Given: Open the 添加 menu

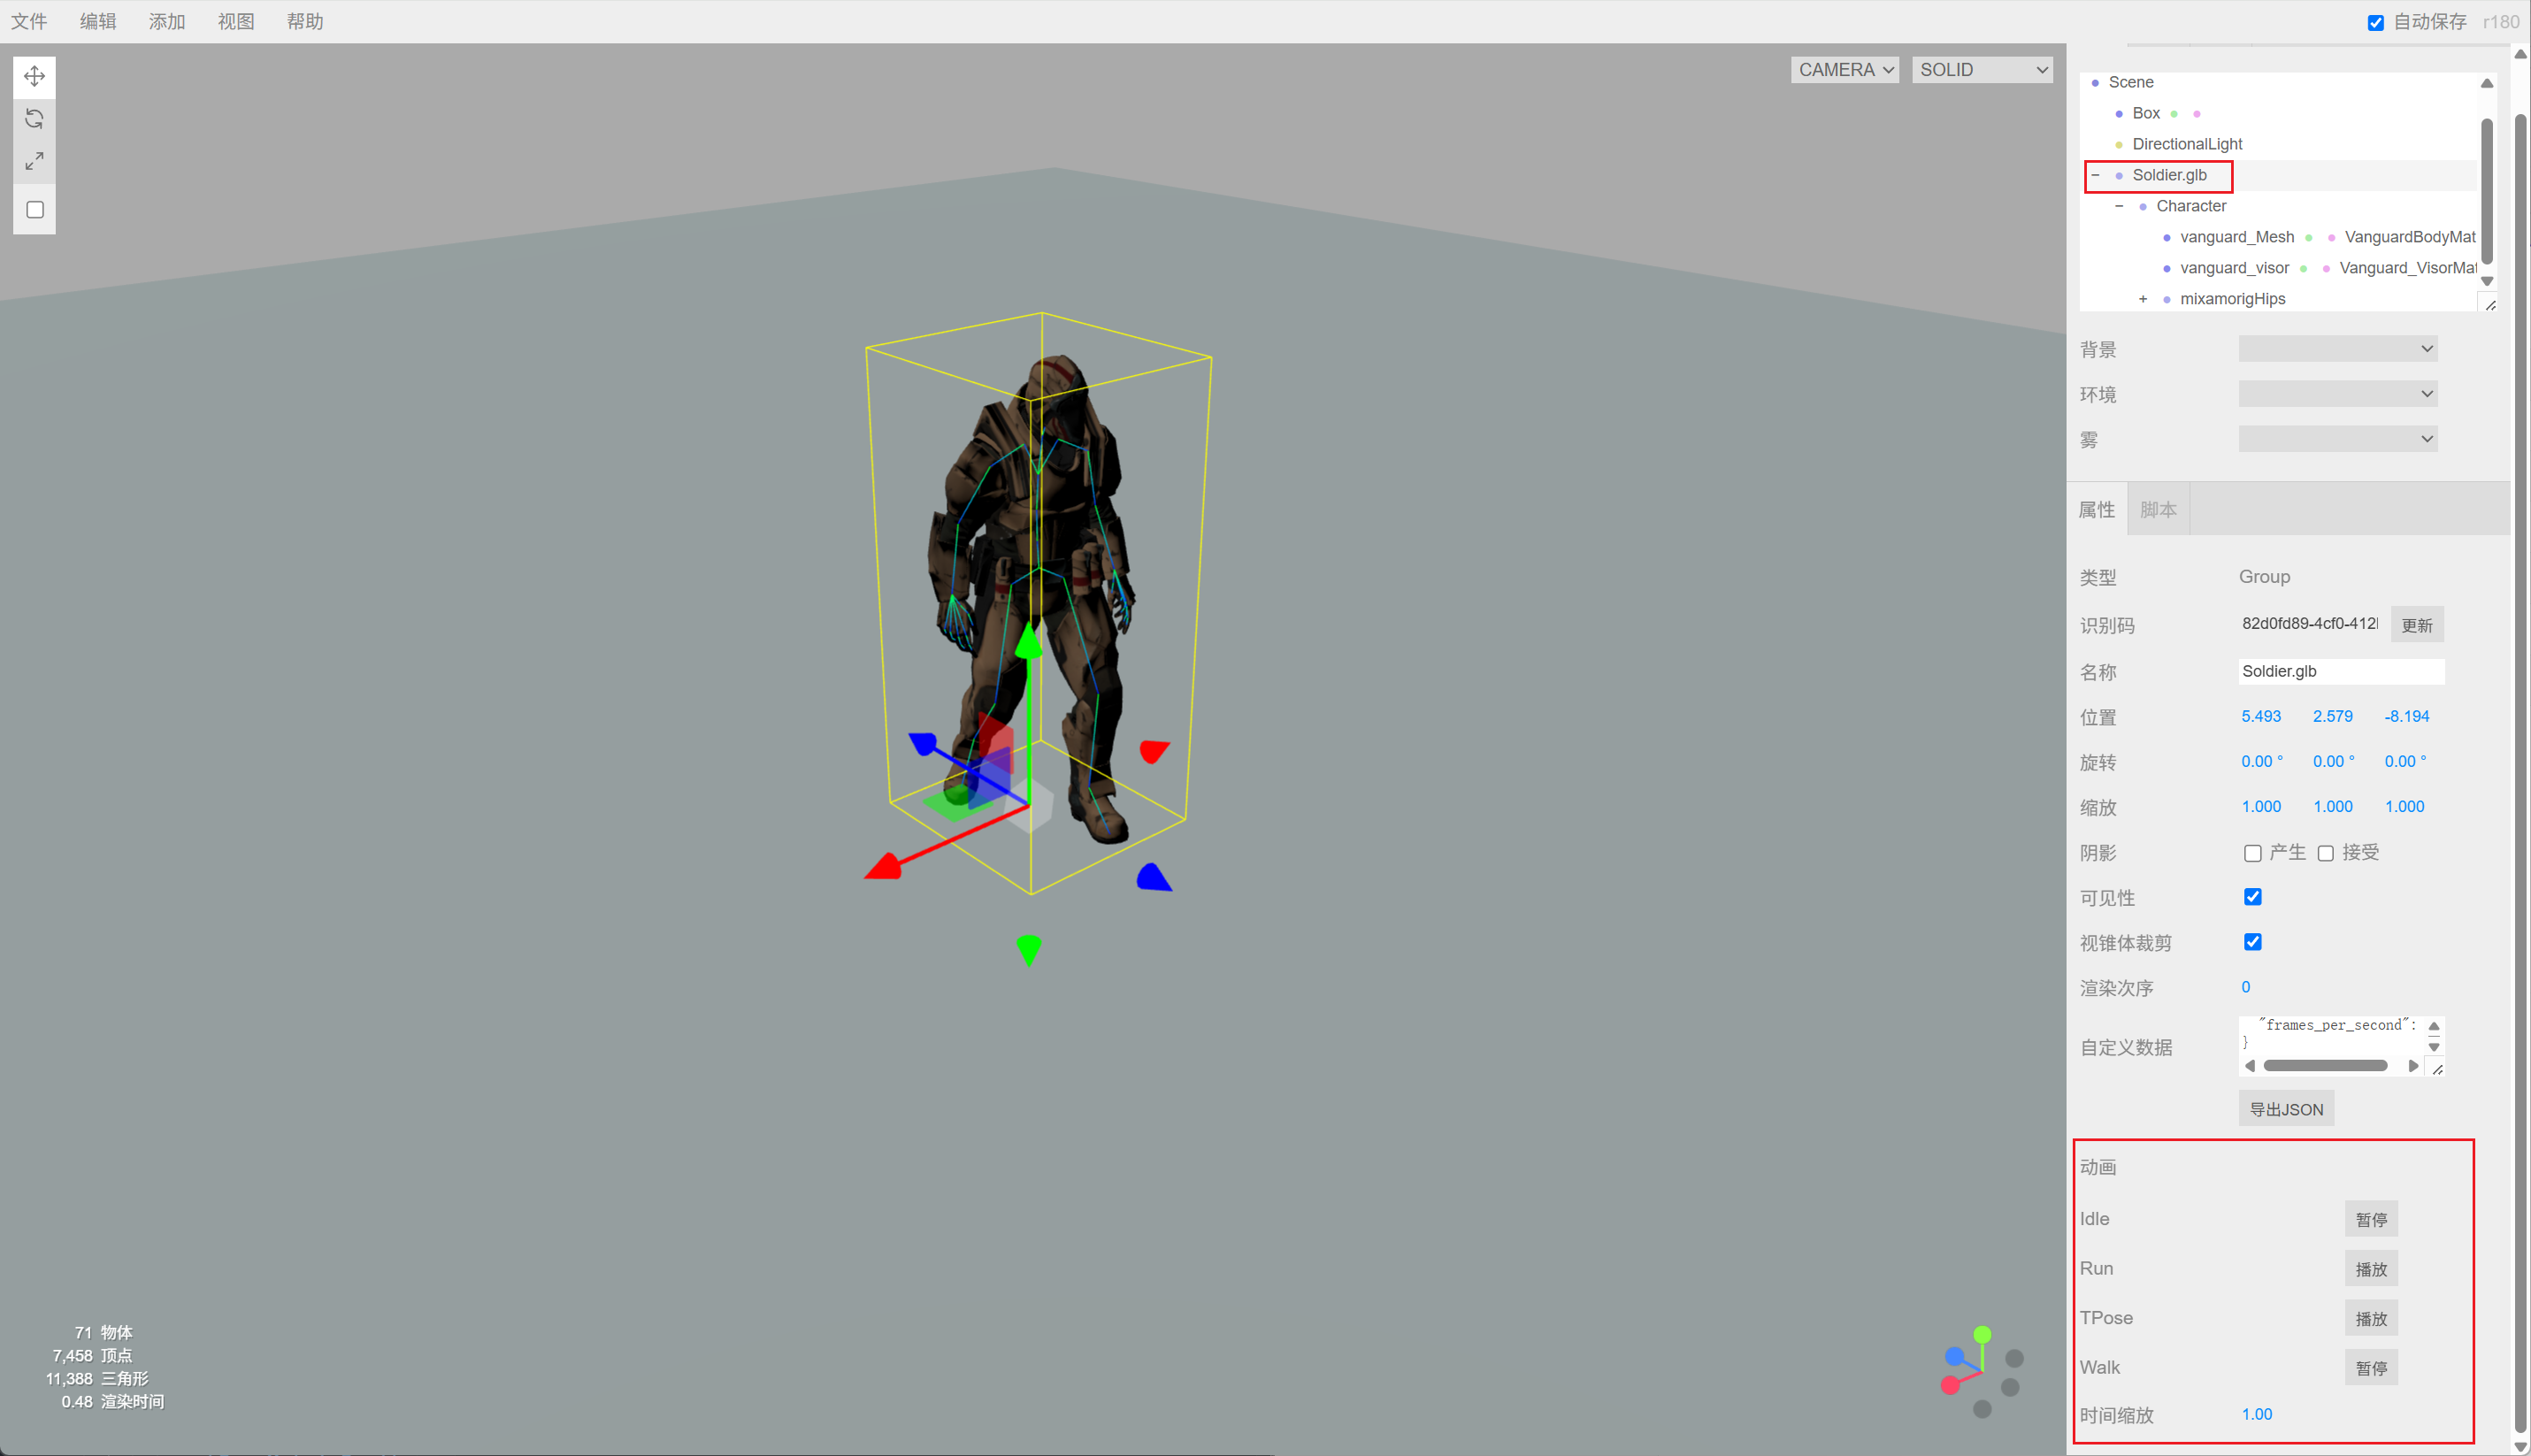Looking at the screenshot, I should [167, 22].
